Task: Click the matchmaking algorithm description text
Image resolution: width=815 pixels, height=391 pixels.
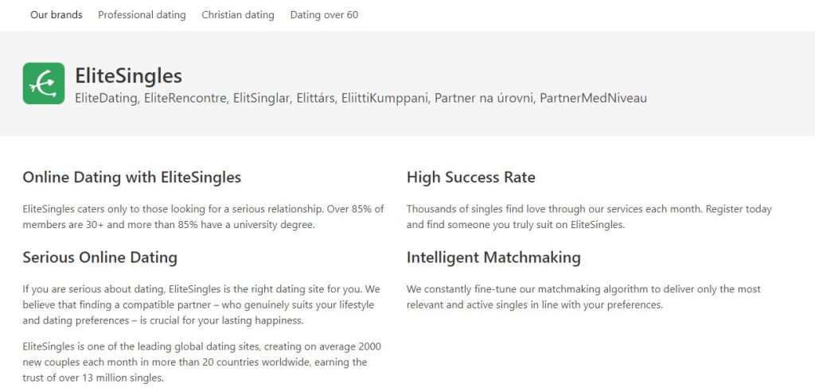Action: pyautogui.click(x=583, y=297)
